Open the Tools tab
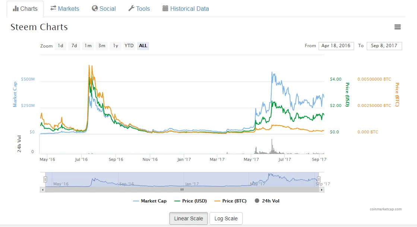Image resolution: width=417 pixels, height=227 pixels. point(139,9)
